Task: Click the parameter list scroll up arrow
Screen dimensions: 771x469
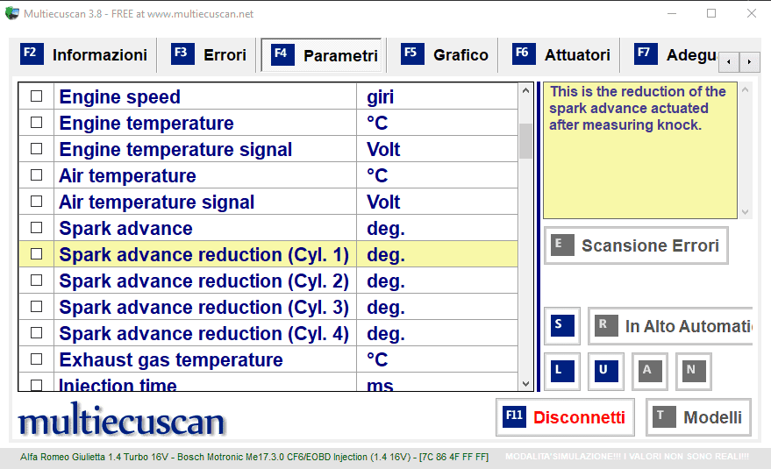Action: 525,90
